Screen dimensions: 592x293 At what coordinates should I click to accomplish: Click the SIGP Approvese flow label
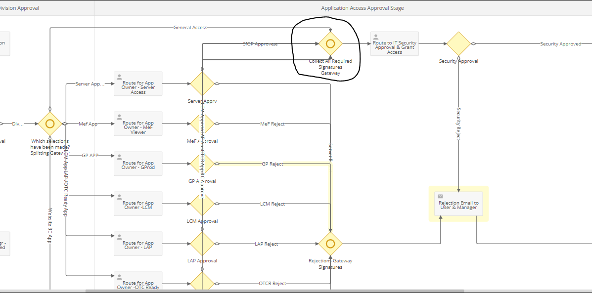coord(260,44)
